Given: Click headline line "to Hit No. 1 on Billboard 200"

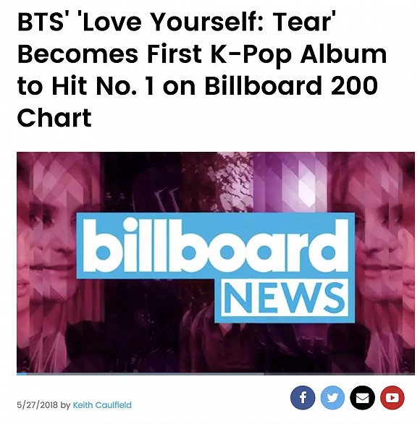Looking at the screenshot, I should click(198, 86).
